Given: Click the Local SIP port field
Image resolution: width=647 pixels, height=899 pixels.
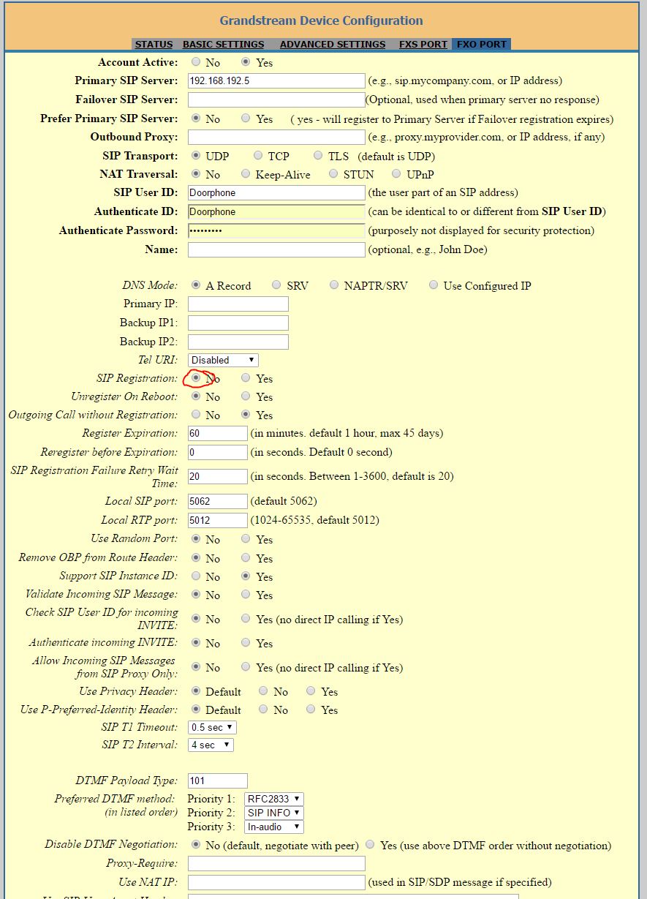Looking at the screenshot, I should pos(217,501).
